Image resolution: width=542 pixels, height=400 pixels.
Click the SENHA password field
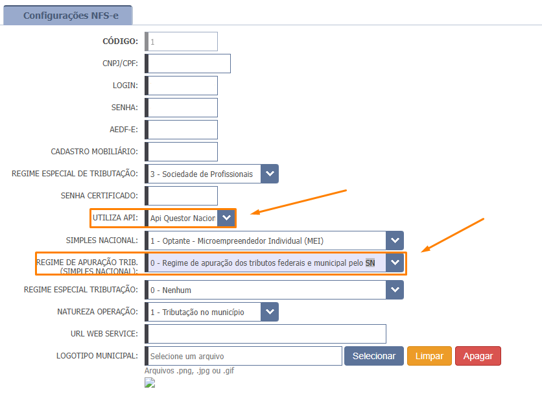pos(182,108)
